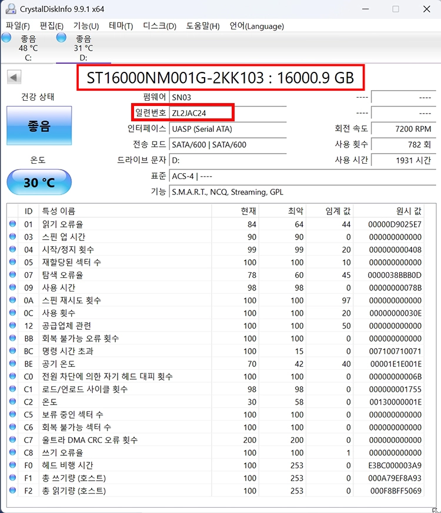
Task: Open the 기능(U) menu
Action: 86,26
